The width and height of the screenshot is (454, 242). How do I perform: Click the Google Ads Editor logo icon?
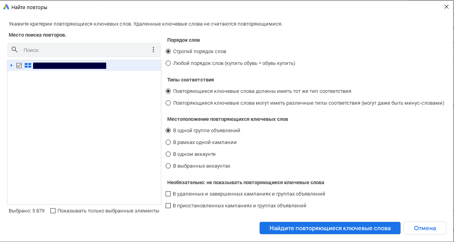coord(6,7)
